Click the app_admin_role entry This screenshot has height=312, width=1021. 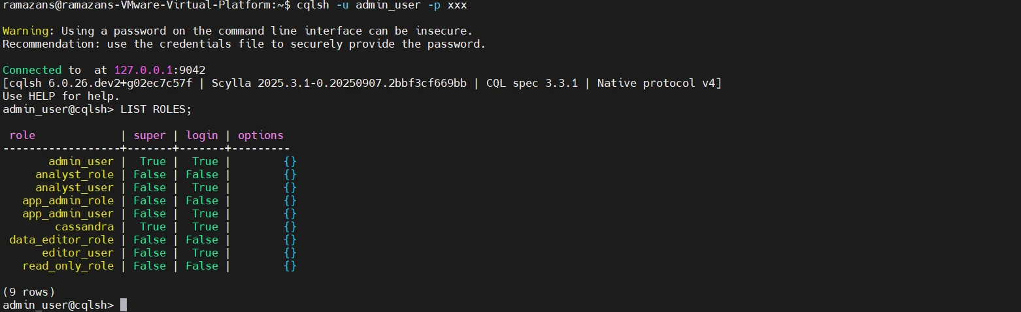68,201
